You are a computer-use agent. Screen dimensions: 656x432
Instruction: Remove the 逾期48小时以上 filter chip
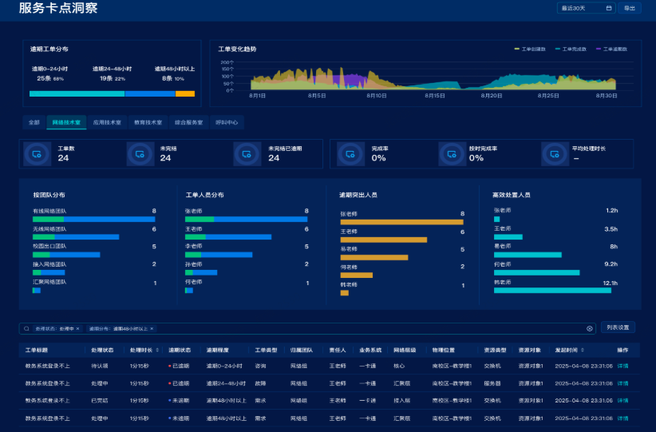click(x=152, y=329)
